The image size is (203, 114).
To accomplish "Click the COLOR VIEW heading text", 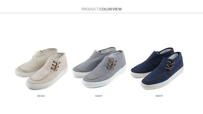I will coord(111,9).
